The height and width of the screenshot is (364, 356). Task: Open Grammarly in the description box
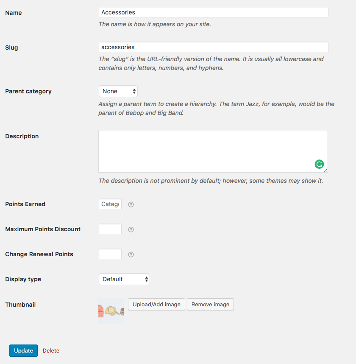click(x=319, y=164)
